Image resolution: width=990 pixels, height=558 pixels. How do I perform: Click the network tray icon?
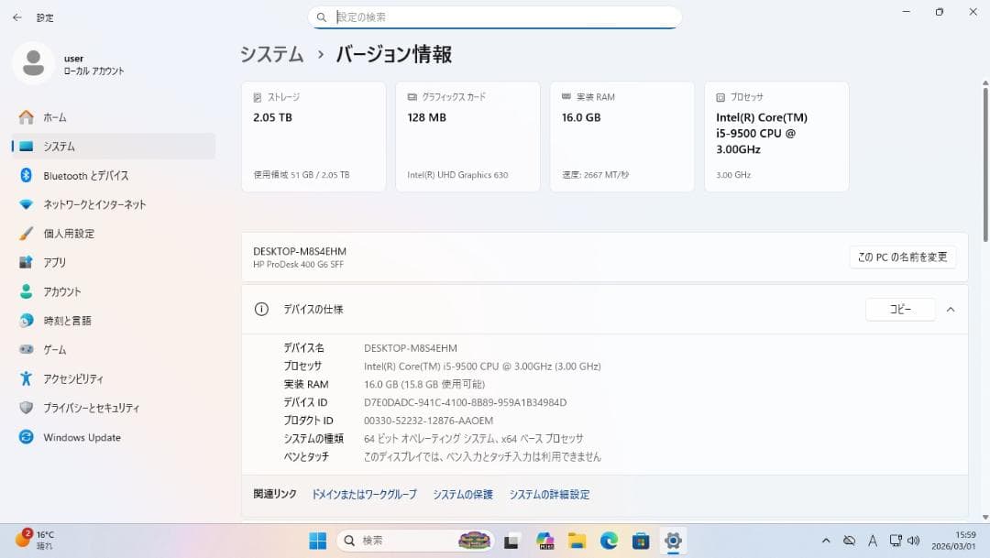pos(896,541)
